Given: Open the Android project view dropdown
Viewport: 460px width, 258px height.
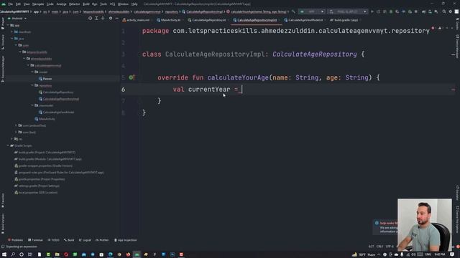Looking at the screenshot, I should pos(17,19).
